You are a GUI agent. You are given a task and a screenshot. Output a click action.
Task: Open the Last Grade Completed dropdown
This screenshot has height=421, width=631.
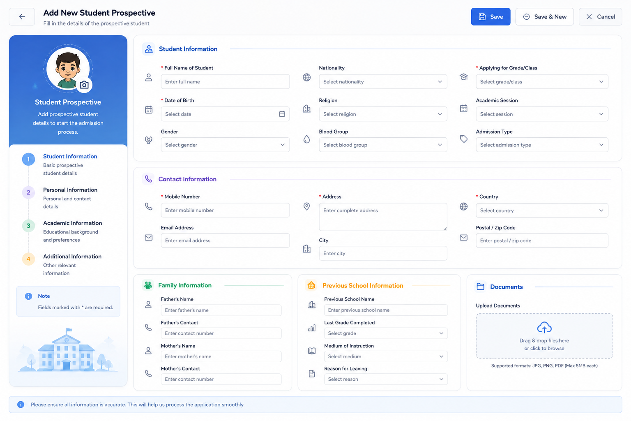pyautogui.click(x=386, y=333)
